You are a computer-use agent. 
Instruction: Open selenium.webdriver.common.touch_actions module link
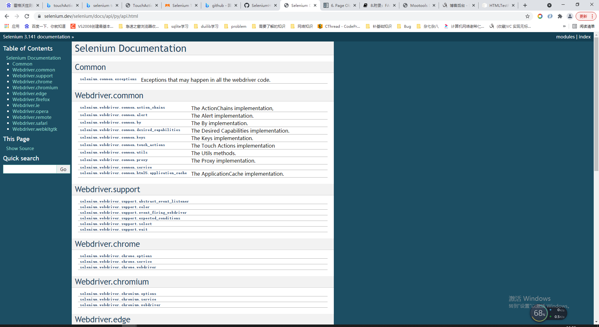point(122,145)
